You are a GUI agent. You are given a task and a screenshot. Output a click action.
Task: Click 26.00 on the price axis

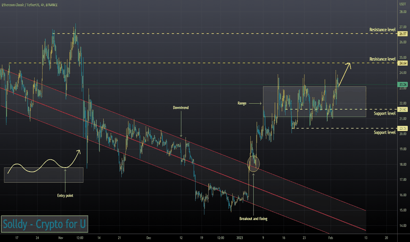403,42
